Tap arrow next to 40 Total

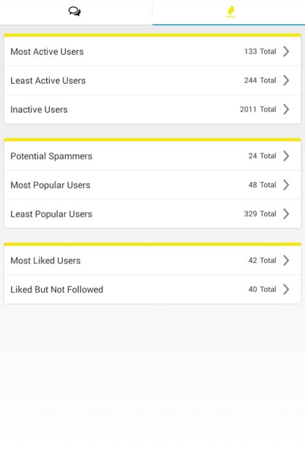click(286, 289)
